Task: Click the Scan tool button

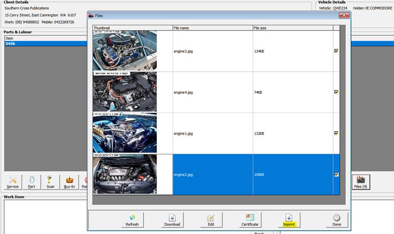Action: click(x=50, y=182)
